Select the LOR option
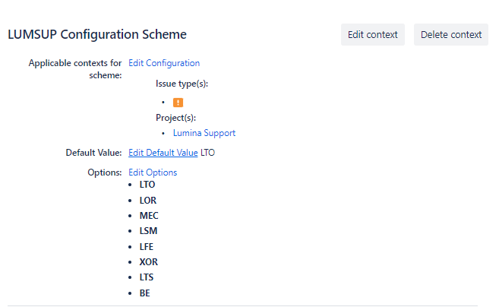This screenshot has height=307, width=499. pos(147,201)
